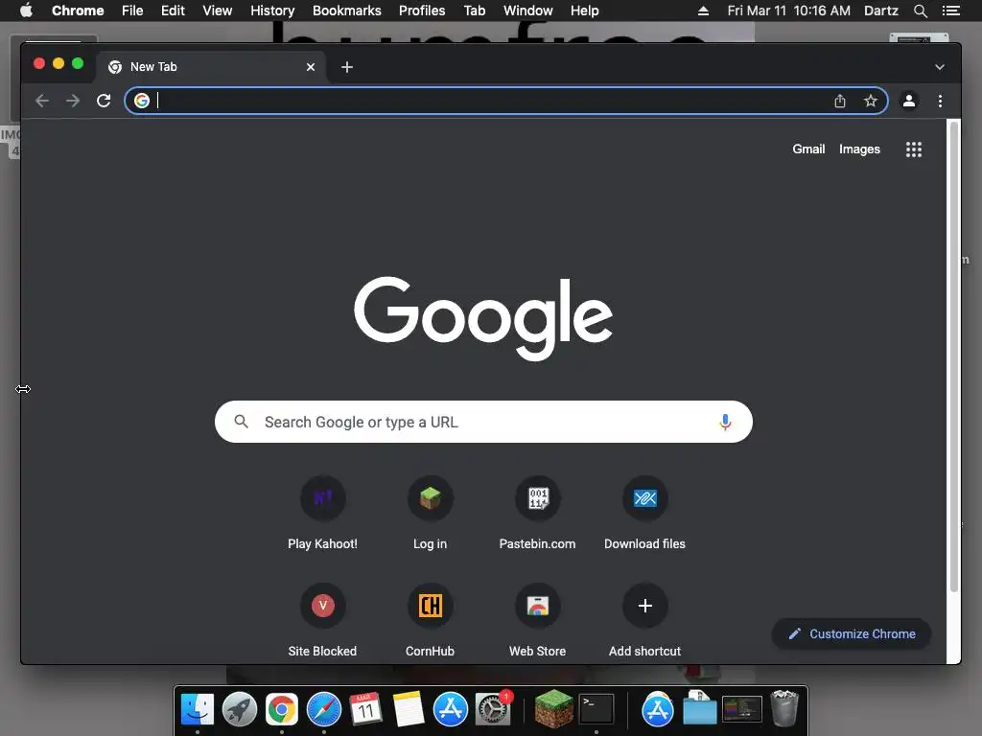Bookmark this tab with the star icon
This screenshot has height=736, width=982.
[x=871, y=101]
